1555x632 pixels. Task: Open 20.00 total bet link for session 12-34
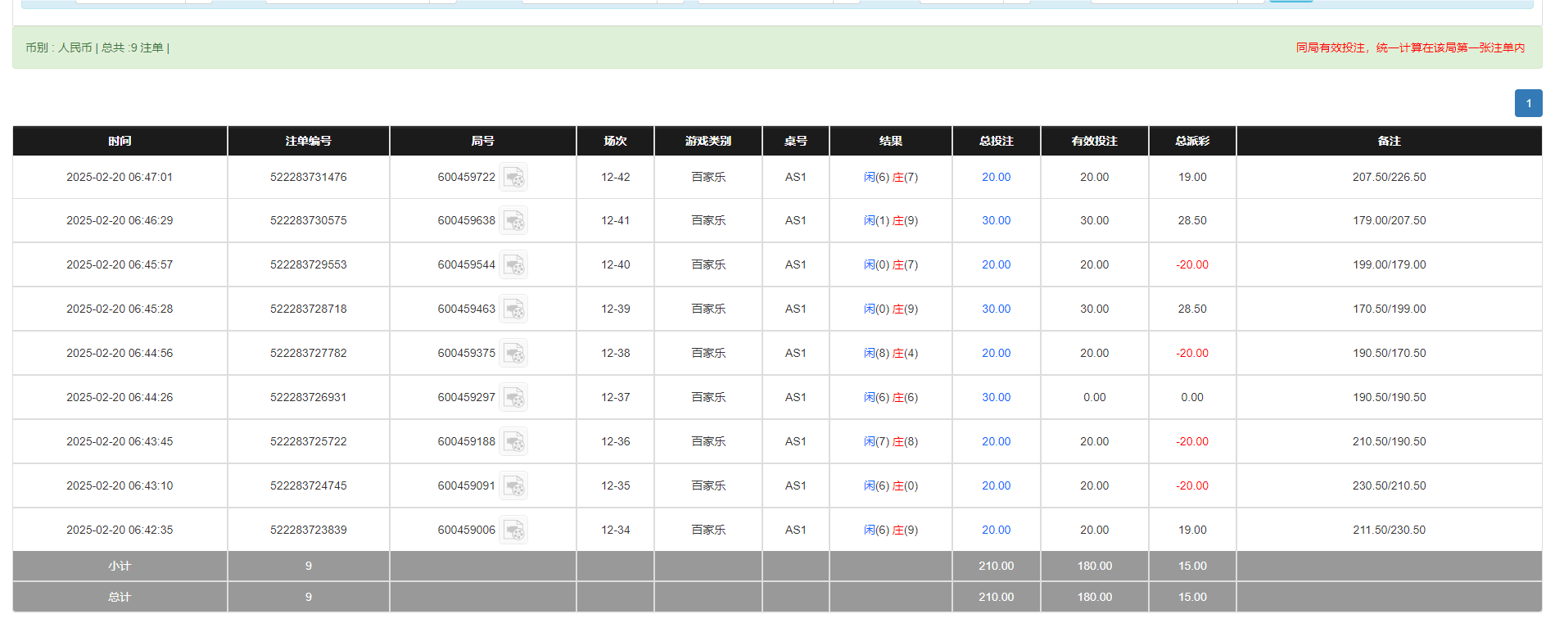[996, 530]
